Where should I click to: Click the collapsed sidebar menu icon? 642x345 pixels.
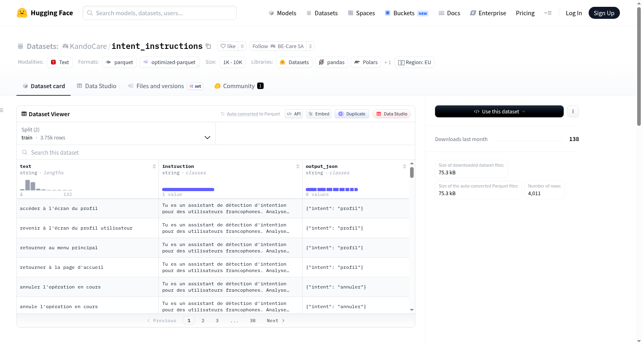tap(2, 110)
